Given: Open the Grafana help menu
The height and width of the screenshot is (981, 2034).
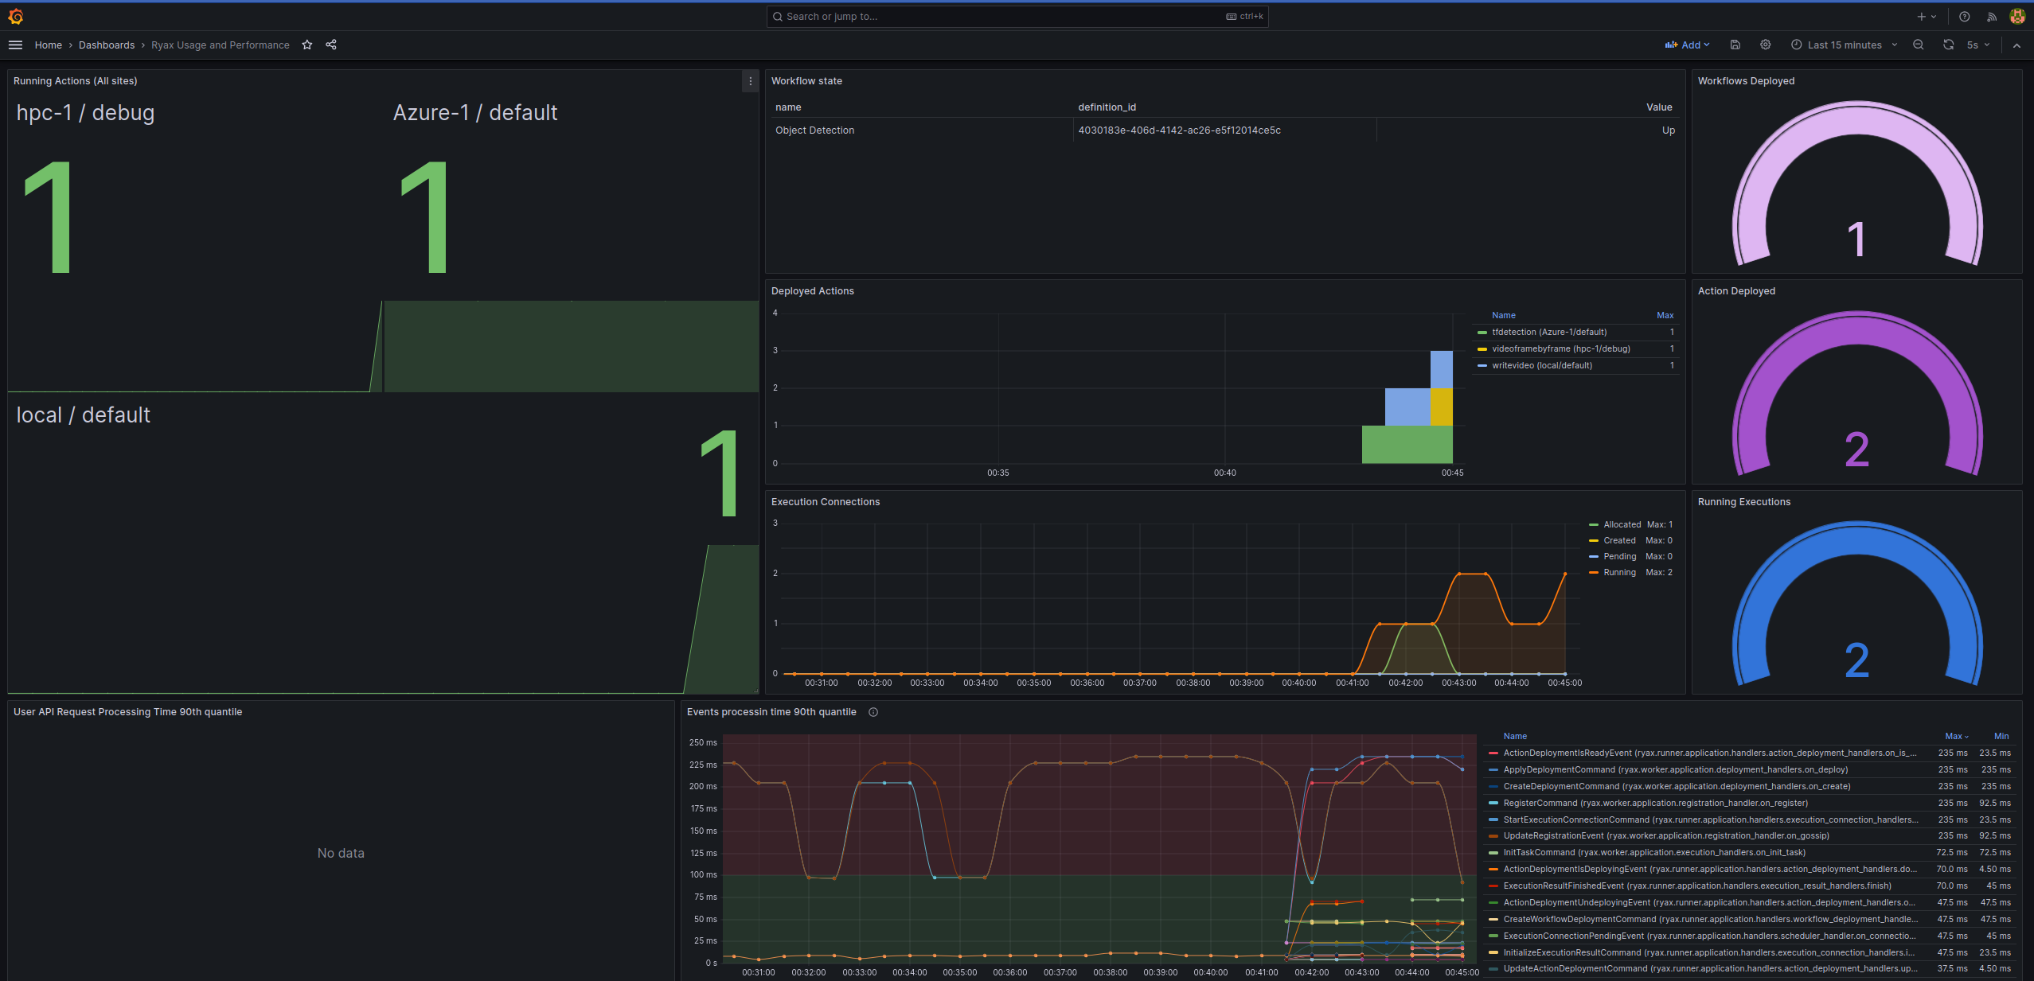Looking at the screenshot, I should (x=1964, y=16).
